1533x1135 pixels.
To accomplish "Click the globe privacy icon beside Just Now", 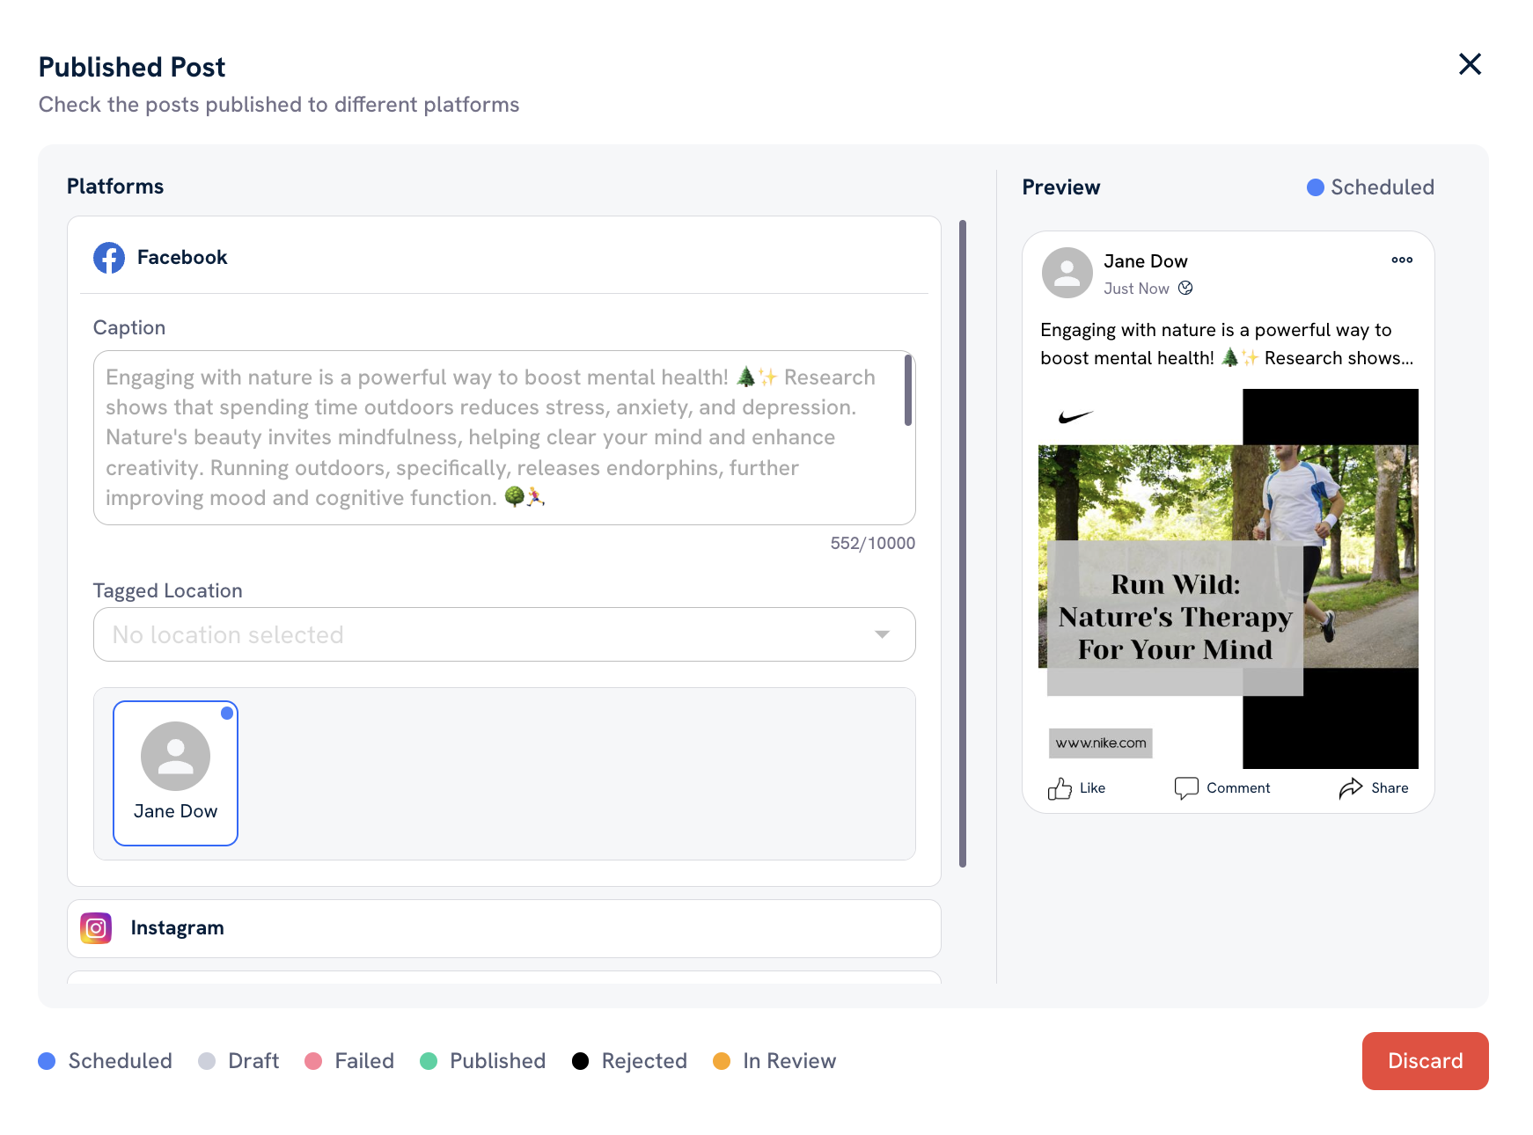I will (x=1185, y=289).
